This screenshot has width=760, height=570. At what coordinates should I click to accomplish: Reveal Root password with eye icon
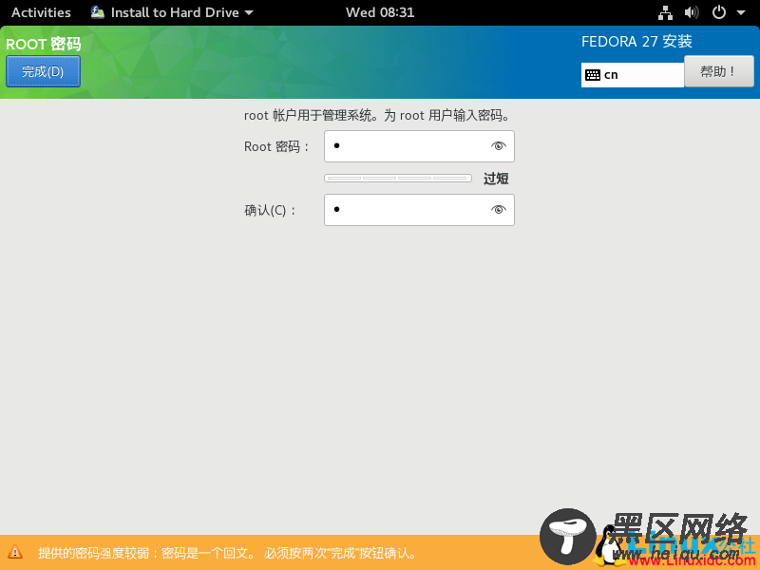[498, 146]
